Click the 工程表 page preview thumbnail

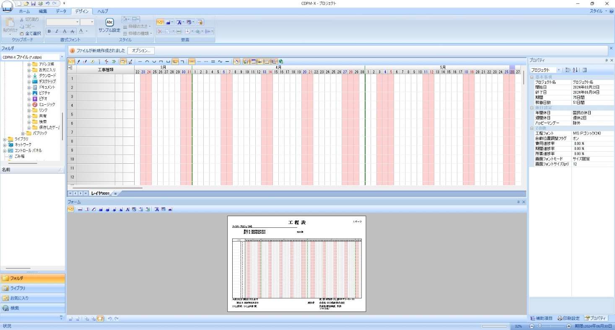coord(297,264)
